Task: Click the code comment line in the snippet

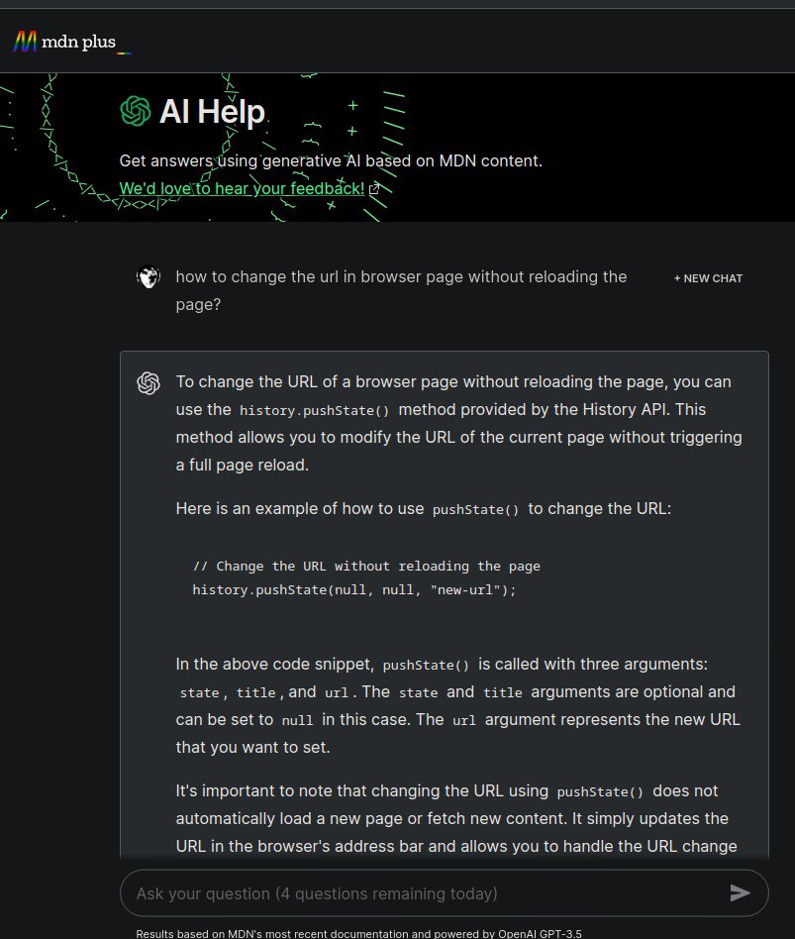Action: click(366, 567)
